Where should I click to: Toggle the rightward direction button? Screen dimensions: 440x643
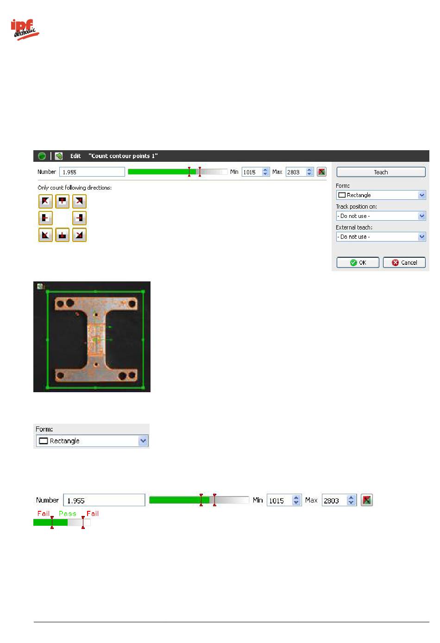[80, 218]
